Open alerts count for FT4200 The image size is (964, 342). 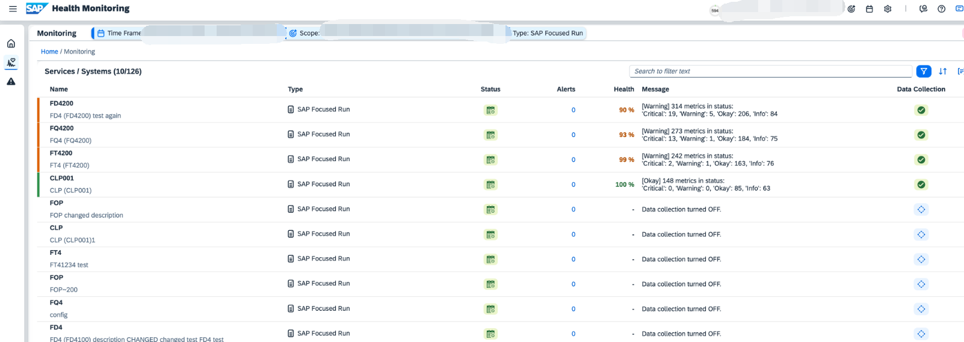573,160
